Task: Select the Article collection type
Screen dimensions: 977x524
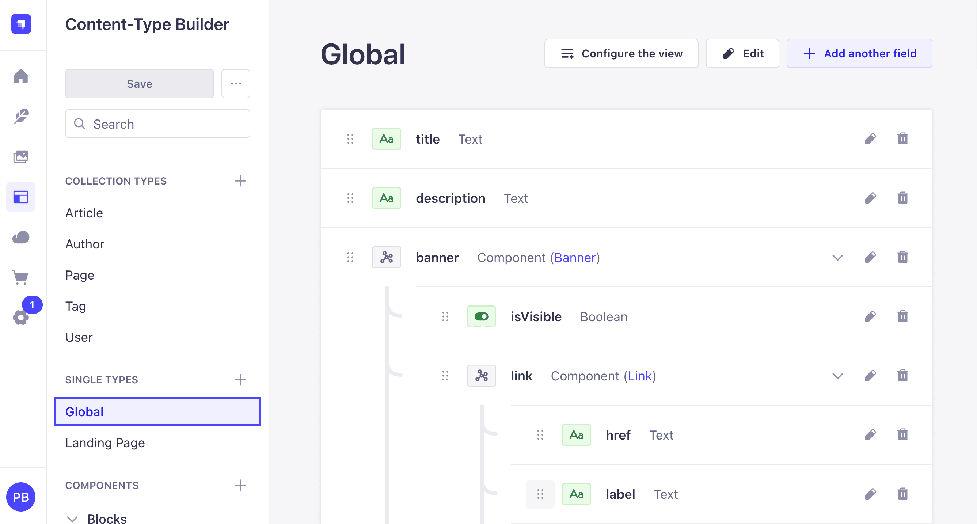Action: pos(84,213)
